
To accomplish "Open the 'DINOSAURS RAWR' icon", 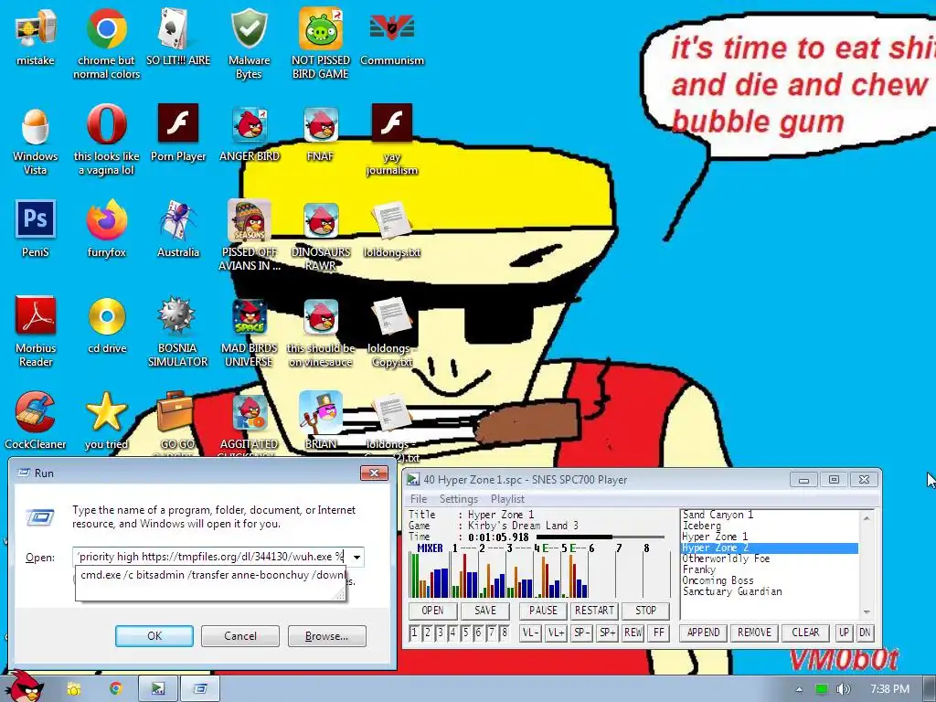I will [321, 221].
